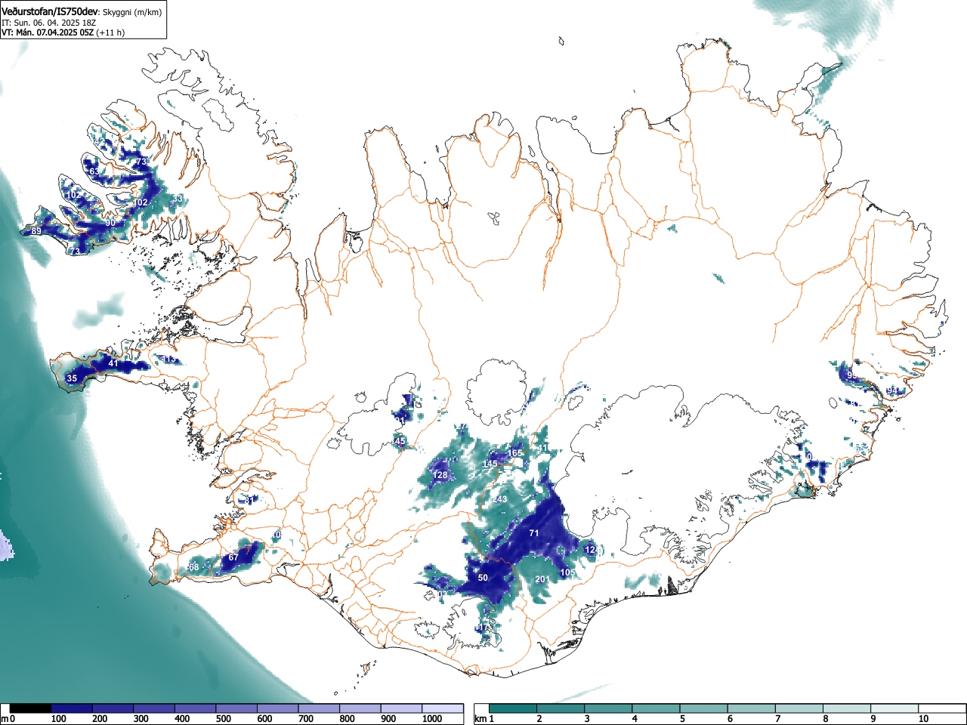Click the visibility value 89 in the Westfjords

tap(36, 230)
